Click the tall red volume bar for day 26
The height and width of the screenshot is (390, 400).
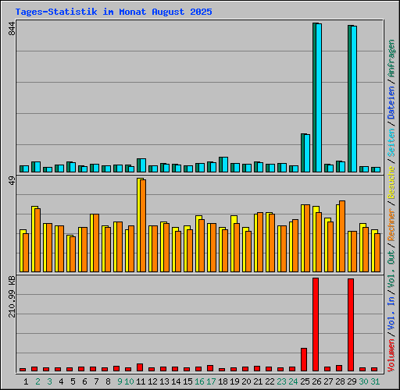coord(316,324)
